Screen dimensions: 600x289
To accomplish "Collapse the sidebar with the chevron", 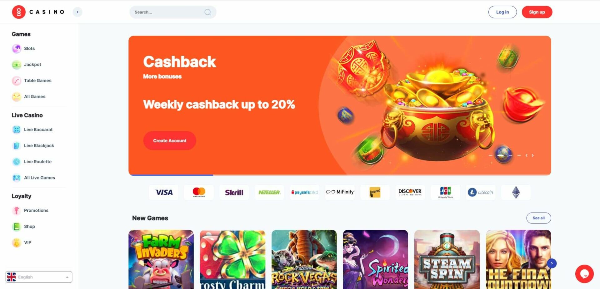I will [77, 12].
